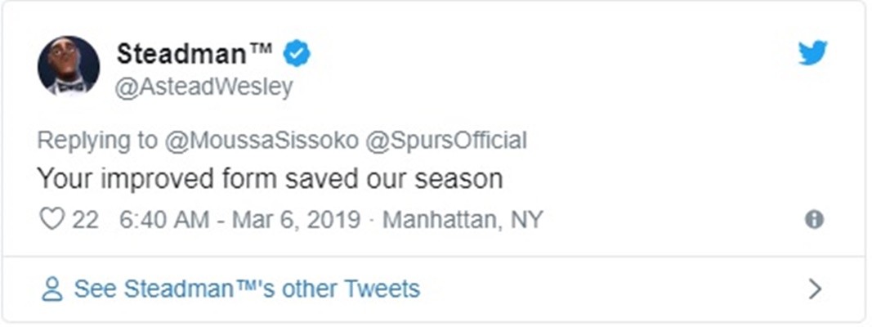Open Steadman's profile picture
The width and height of the screenshot is (872, 327).
pos(69,65)
